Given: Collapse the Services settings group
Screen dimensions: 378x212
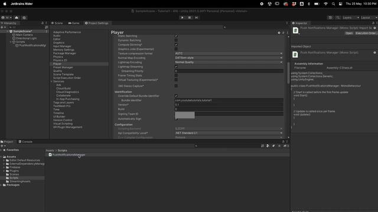Looking at the screenshot, I should click(51, 81).
